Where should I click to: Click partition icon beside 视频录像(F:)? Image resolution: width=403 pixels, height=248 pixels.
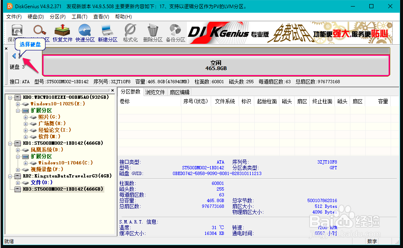pos(25,170)
